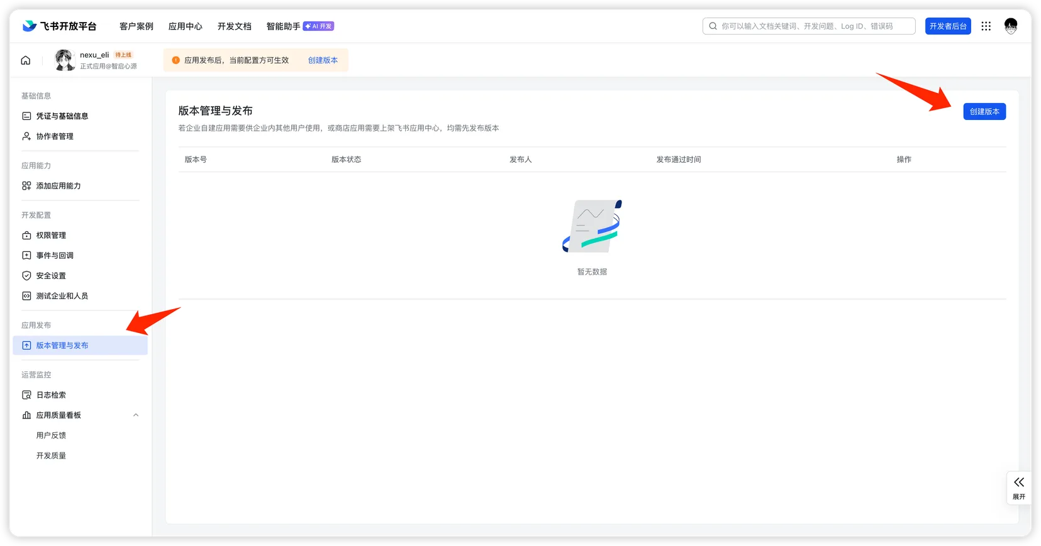This screenshot has height=546, width=1041.
Task: Click the 安全设置 shield icon
Action: click(x=26, y=276)
